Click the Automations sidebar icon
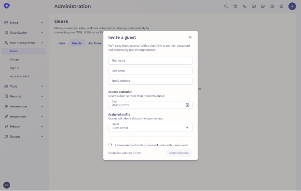 pyautogui.click(x=6, y=106)
